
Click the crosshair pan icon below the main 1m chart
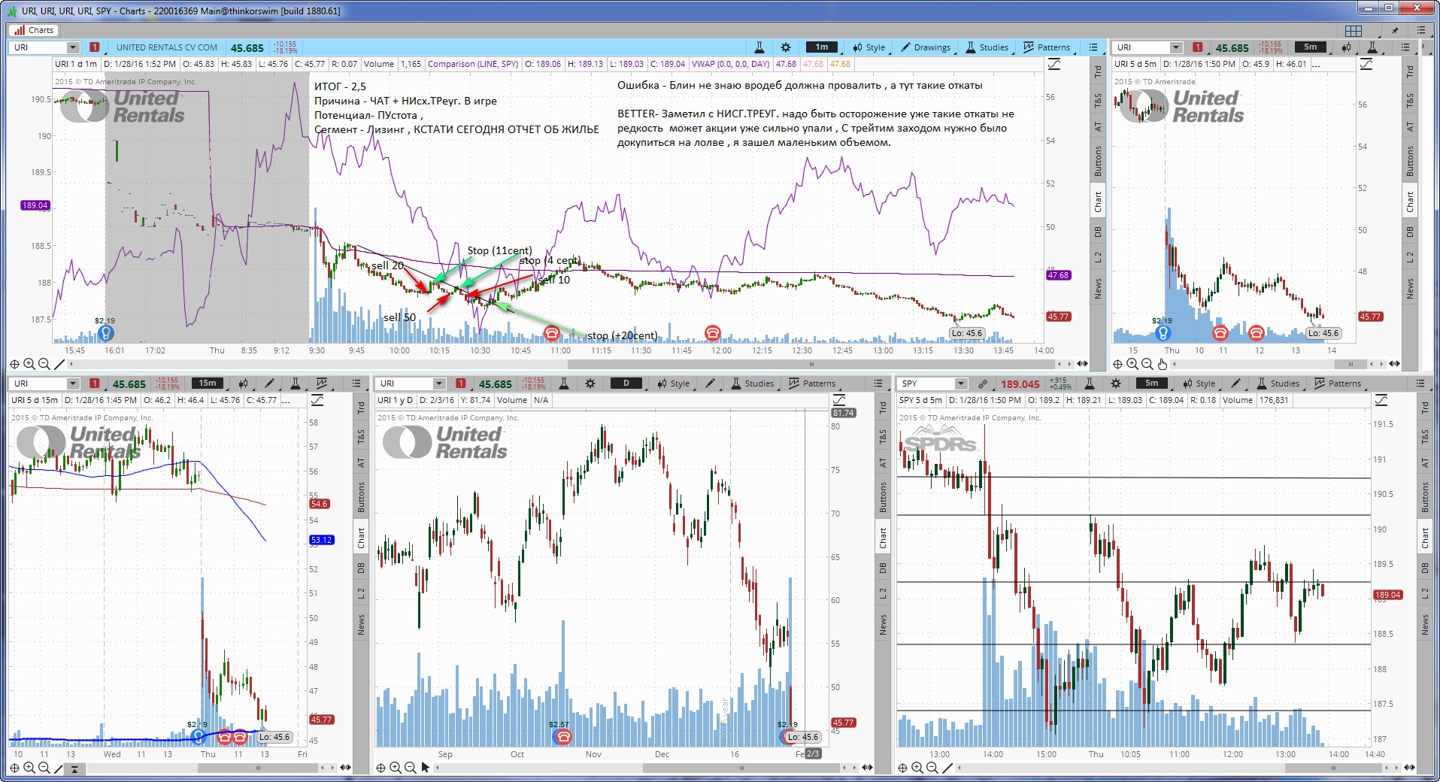14,364
